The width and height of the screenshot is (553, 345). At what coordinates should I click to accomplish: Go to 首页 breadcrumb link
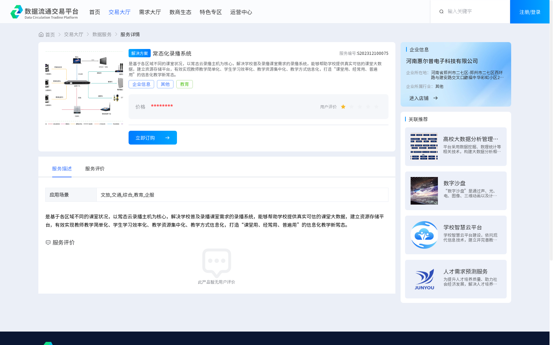coord(50,34)
